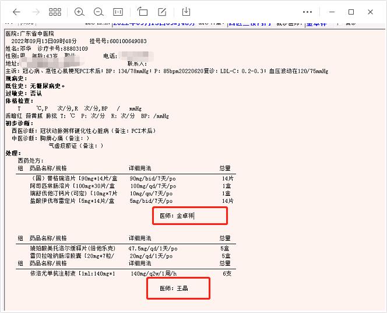Select the 替格瑞洛片 drug row
Image resolution: width=387 pixels, height=313 pixels.
[x=132, y=178]
